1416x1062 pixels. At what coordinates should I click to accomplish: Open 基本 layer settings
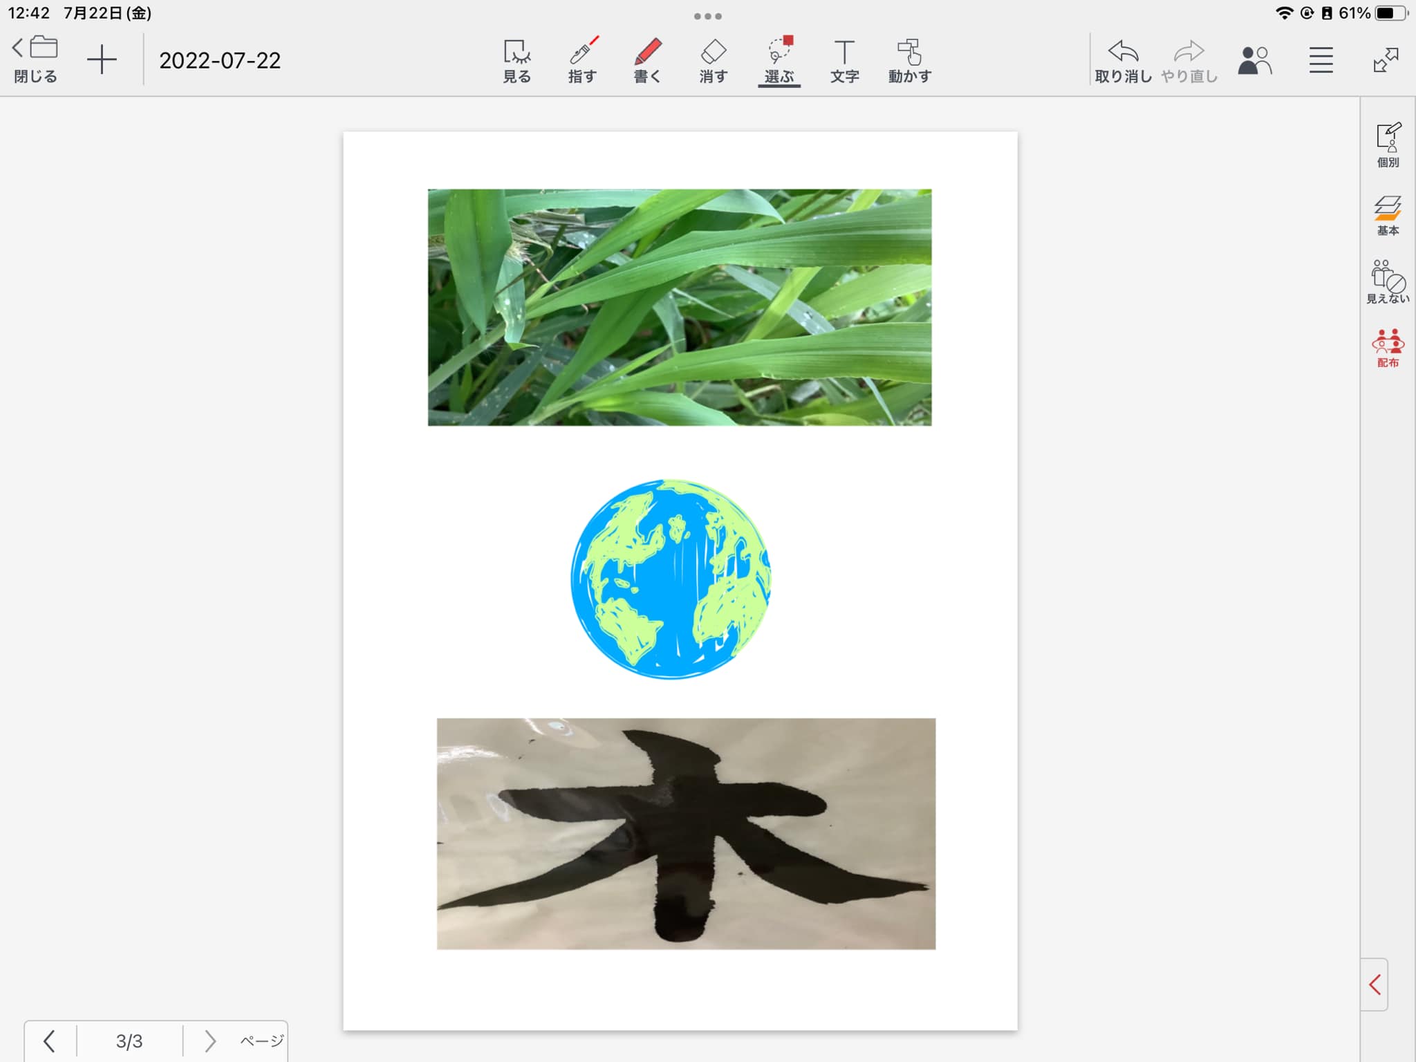1388,216
